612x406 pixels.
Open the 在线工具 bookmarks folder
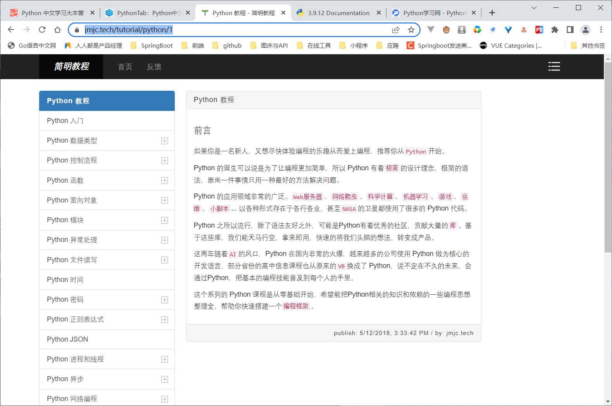coord(314,45)
